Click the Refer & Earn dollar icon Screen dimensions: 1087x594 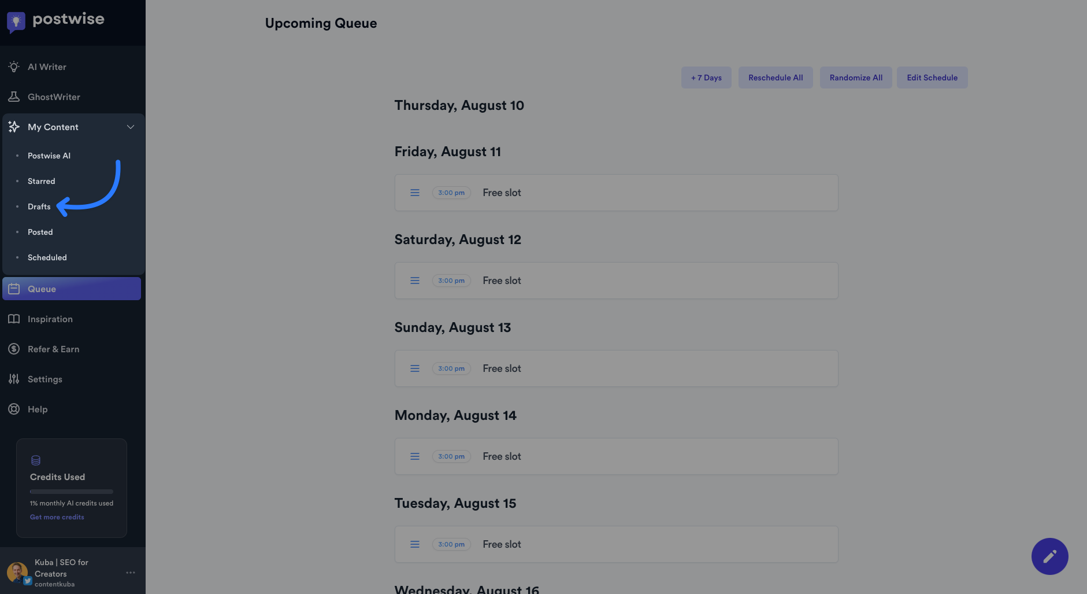coord(14,349)
